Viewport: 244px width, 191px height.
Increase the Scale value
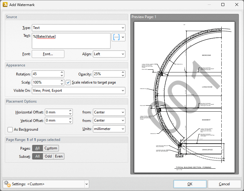click(x=62, y=81)
